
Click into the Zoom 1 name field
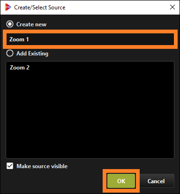(x=90, y=39)
